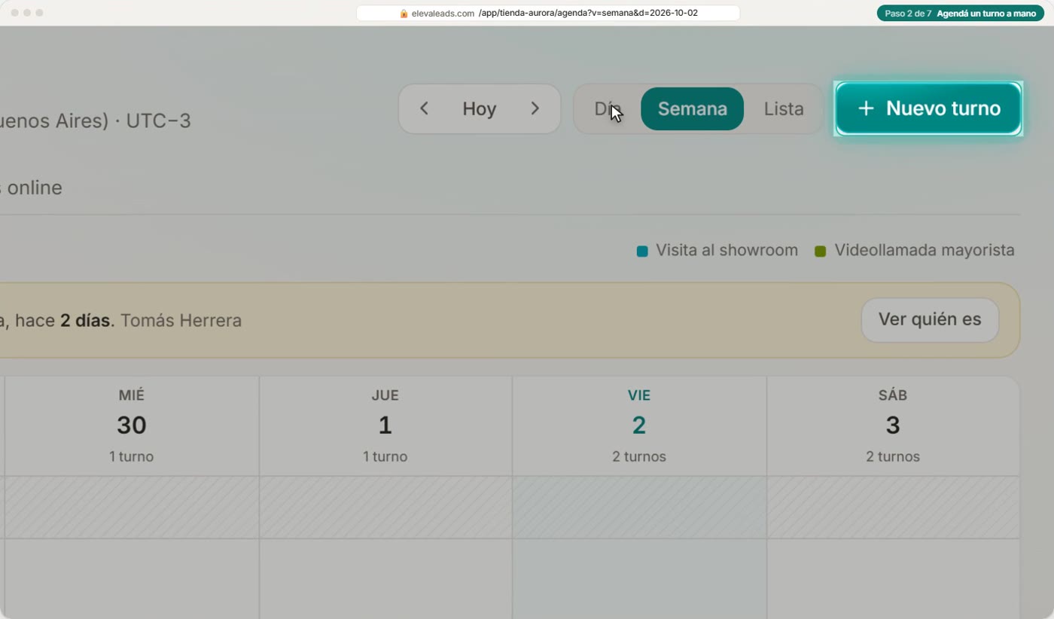Click the Paso 2 de 7 tutorial badge
Image resolution: width=1054 pixels, height=619 pixels.
961,13
